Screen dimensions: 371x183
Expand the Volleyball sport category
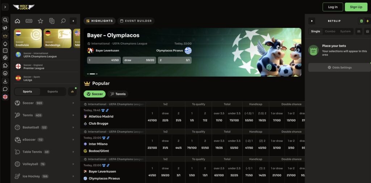click(x=45, y=164)
